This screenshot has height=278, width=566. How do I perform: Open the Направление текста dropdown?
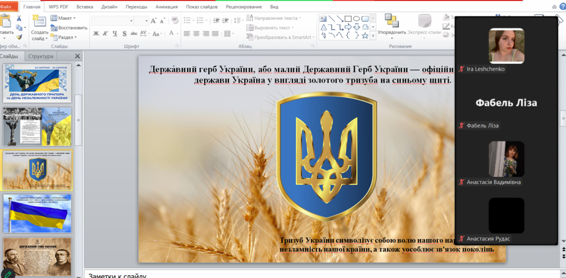tap(274, 18)
